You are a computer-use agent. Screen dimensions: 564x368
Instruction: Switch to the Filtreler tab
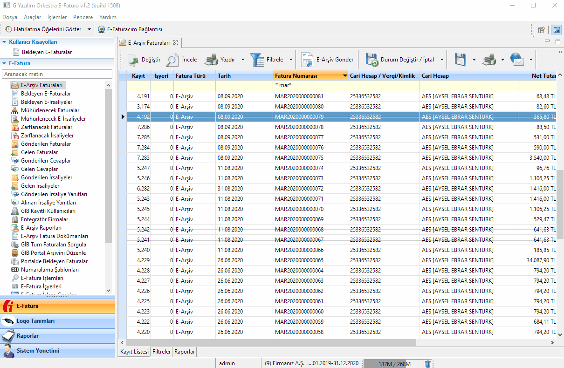(162, 352)
